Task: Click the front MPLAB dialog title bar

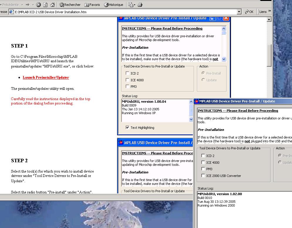Action: (x=243, y=101)
